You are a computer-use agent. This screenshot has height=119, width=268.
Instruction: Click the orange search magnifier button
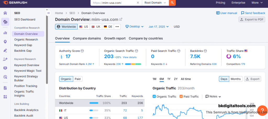click(172, 3)
